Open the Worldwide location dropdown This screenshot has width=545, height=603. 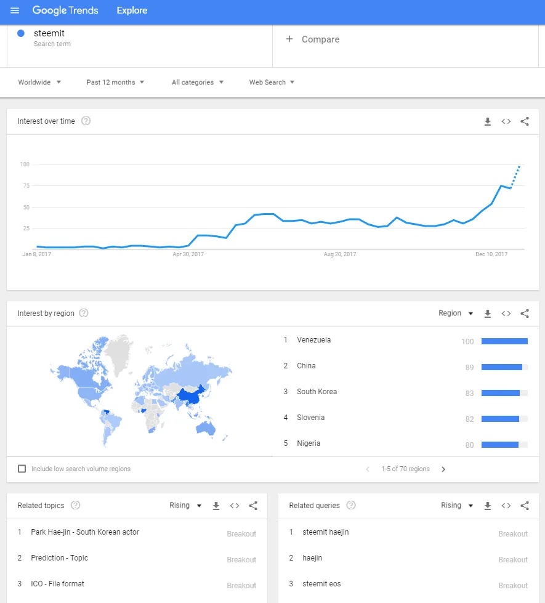tap(39, 83)
